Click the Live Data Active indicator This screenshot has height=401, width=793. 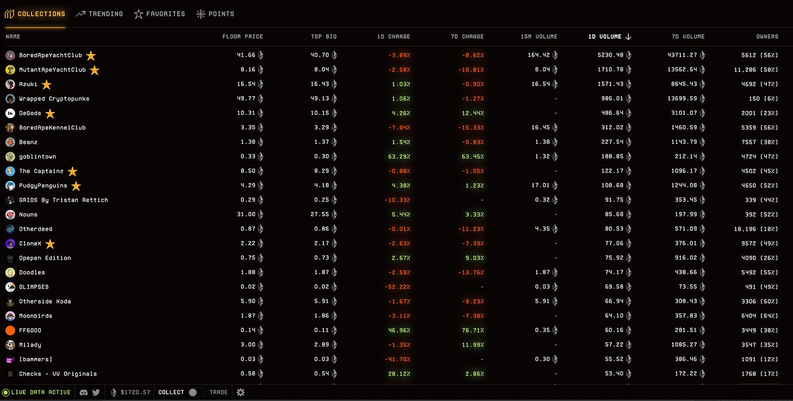[x=36, y=392]
